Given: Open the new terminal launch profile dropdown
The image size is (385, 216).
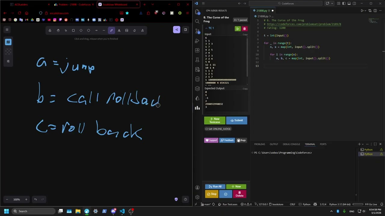Looking at the screenshot, I should (363, 144).
